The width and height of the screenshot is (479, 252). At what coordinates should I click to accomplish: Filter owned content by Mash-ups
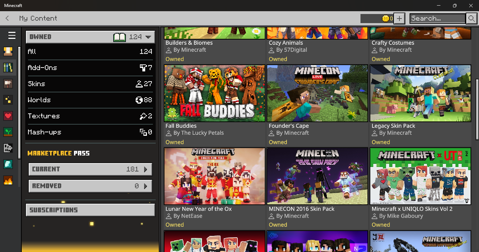[x=90, y=132]
